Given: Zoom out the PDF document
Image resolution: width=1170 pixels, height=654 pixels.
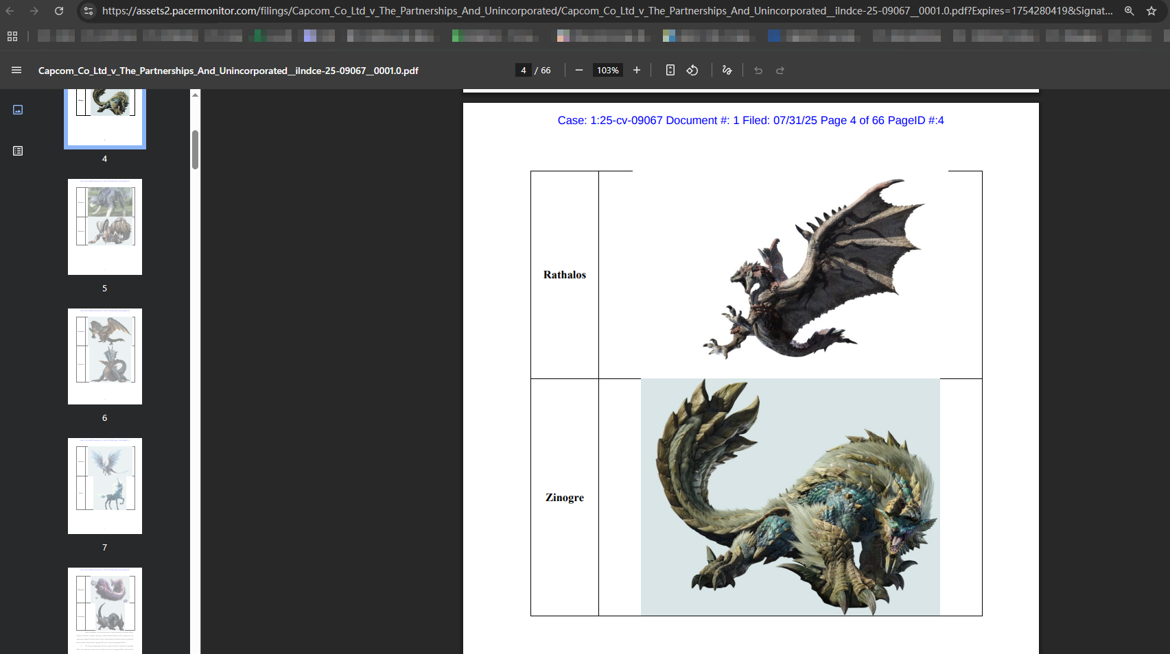Looking at the screenshot, I should point(578,70).
